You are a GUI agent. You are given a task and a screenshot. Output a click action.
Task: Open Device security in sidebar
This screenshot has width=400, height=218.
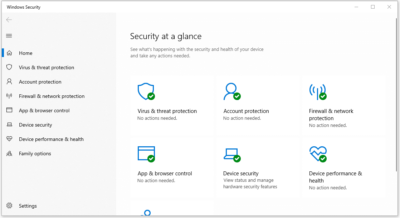(35, 125)
